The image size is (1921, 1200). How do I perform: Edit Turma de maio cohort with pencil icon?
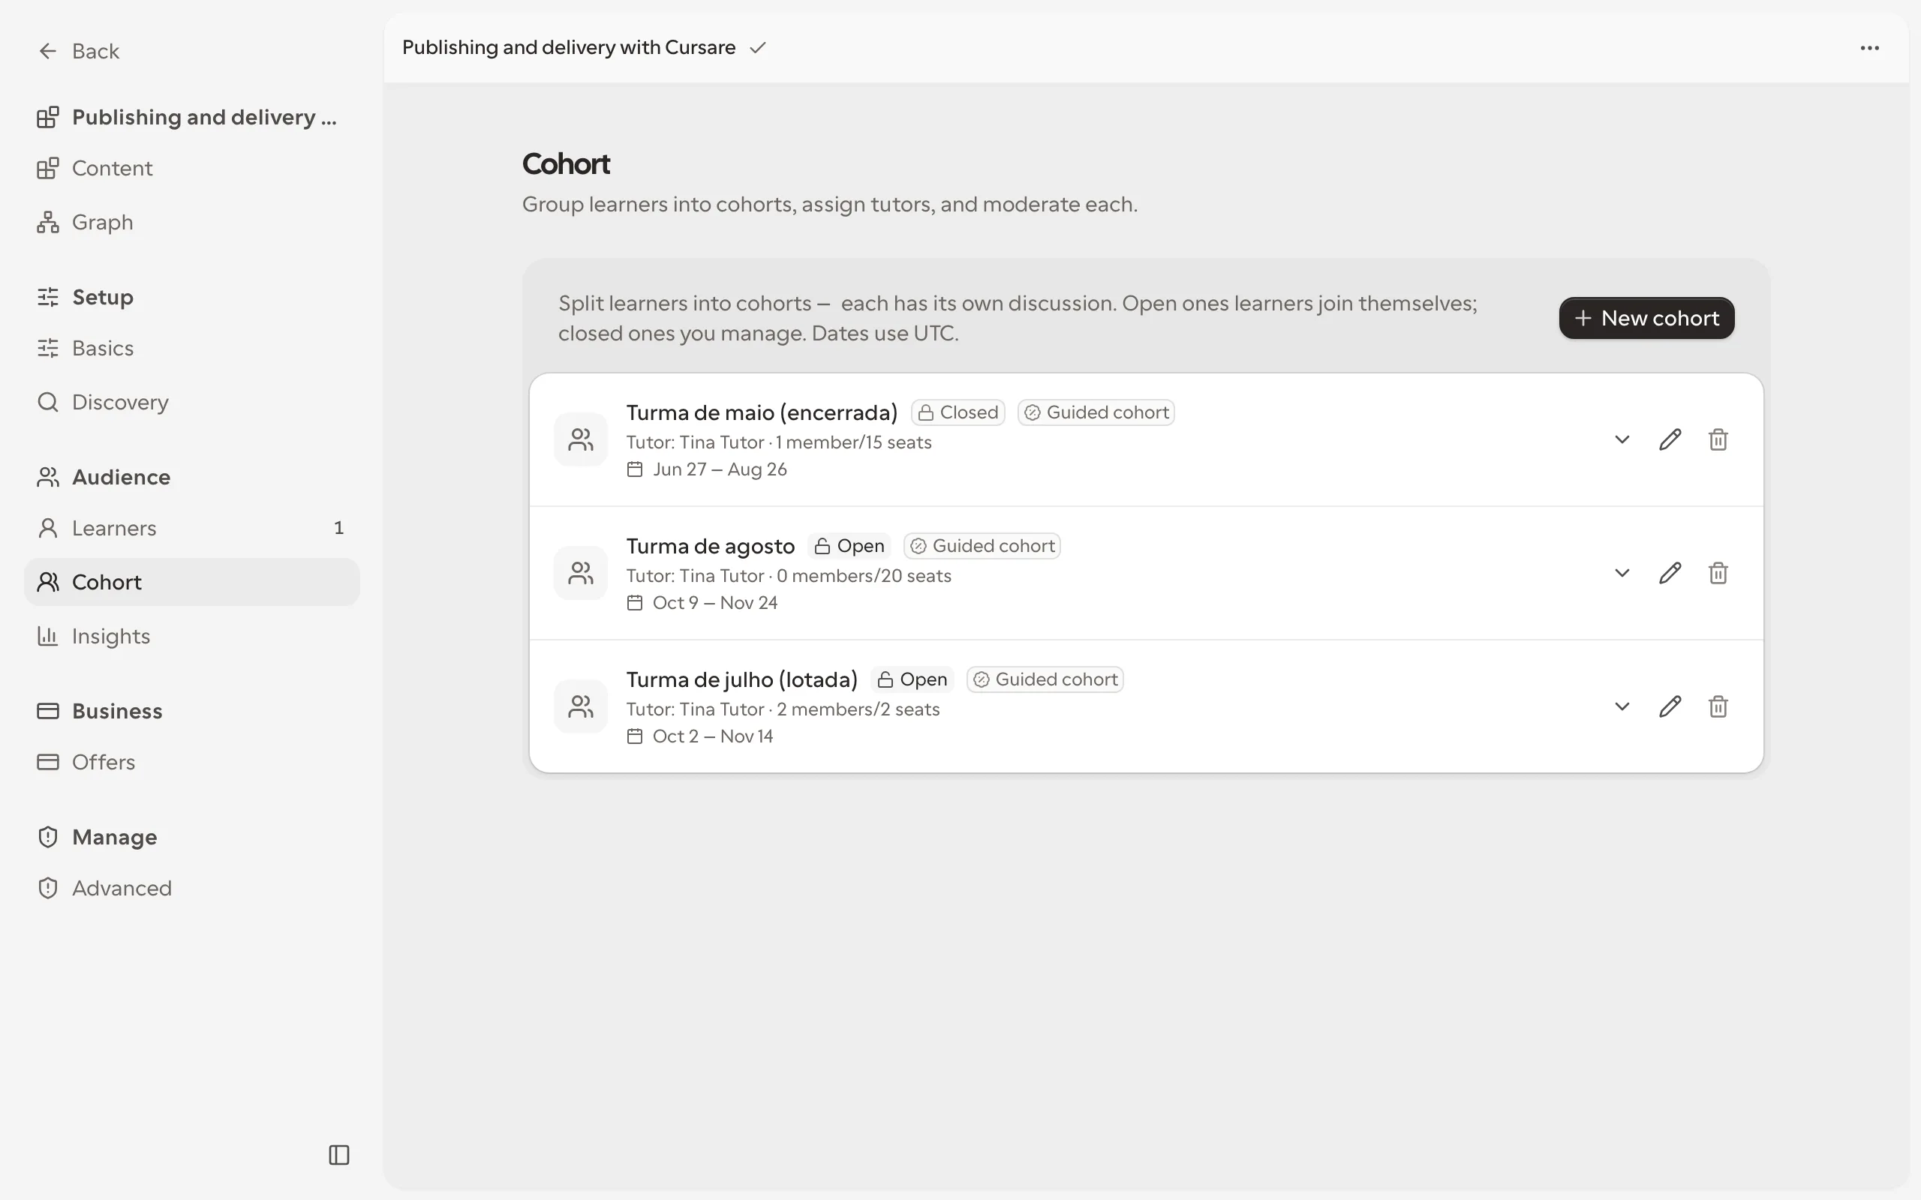click(1670, 439)
